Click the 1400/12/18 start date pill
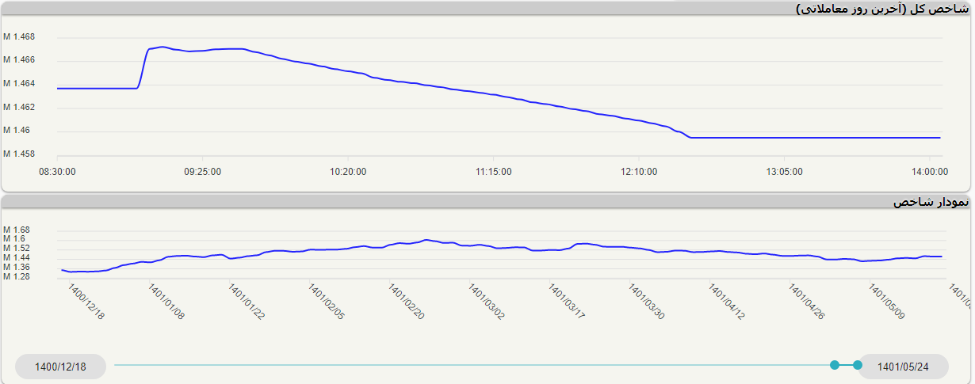The image size is (975, 384). pos(60,367)
